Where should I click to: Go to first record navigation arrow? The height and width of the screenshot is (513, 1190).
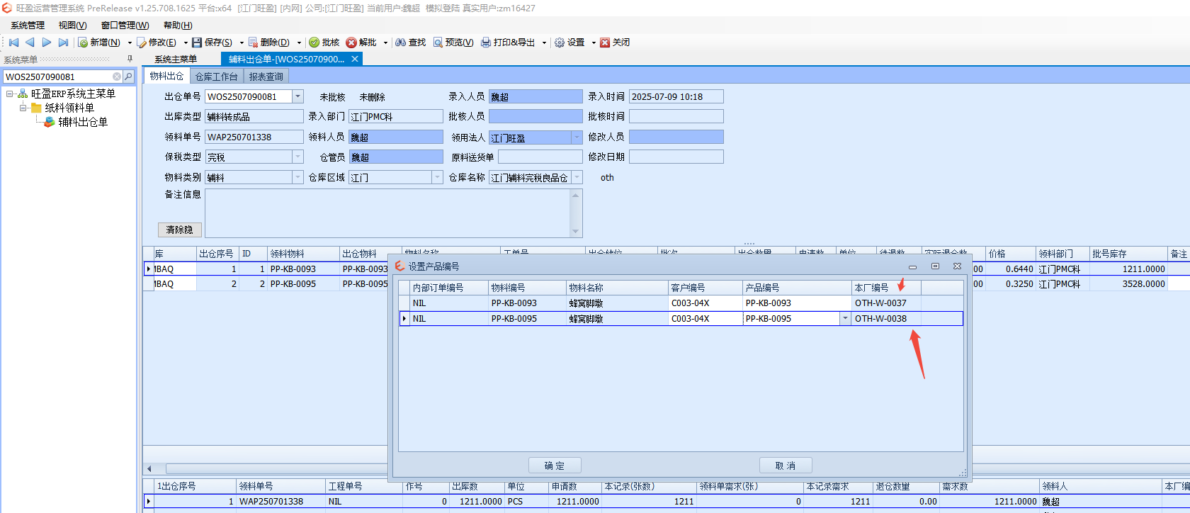click(x=13, y=43)
